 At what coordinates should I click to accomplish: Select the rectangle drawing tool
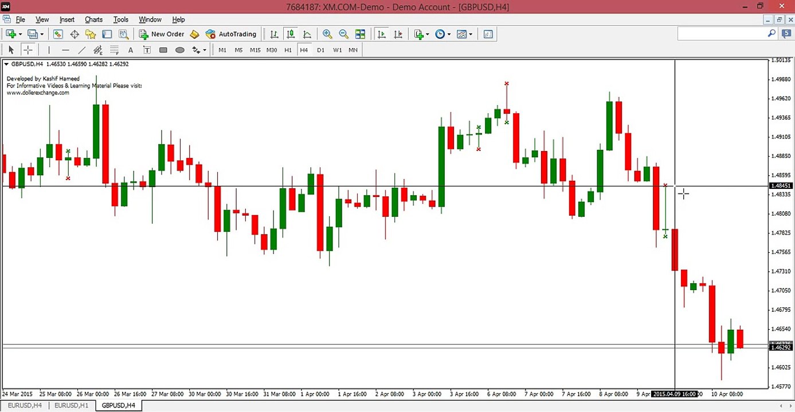tap(163, 50)
